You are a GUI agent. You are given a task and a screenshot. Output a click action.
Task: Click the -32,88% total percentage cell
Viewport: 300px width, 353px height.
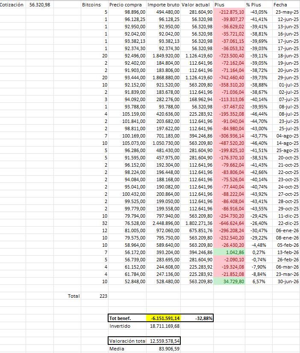(x=197, y=318)
